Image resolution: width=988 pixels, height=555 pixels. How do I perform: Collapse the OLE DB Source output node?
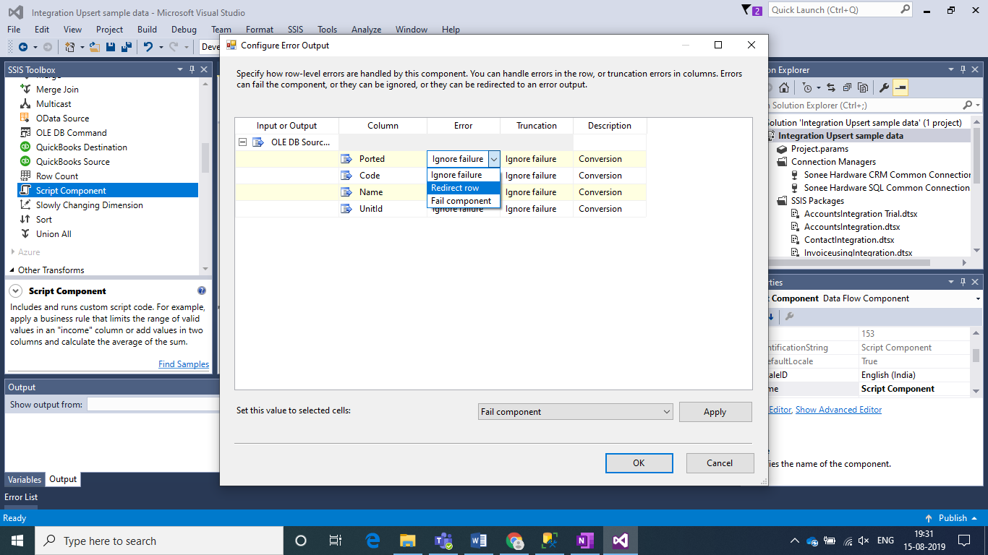click(243, 142)
